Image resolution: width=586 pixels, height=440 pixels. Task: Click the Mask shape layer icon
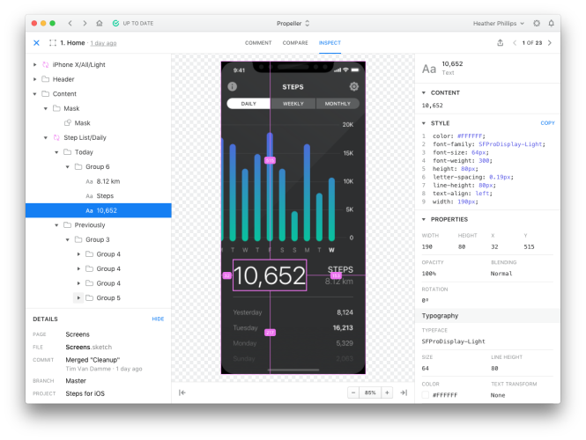tap(68, 123)
